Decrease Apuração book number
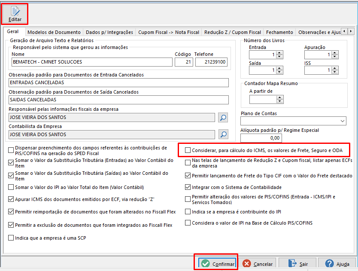This screenshot has width=358, height=271. click(x=335, y=57)
